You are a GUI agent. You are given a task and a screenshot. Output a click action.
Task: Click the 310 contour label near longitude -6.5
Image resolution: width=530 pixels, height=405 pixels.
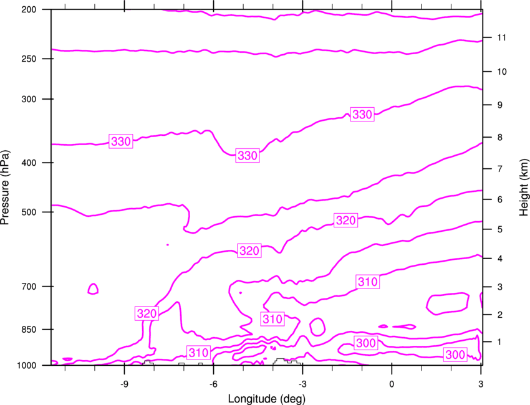coord(199,353)
